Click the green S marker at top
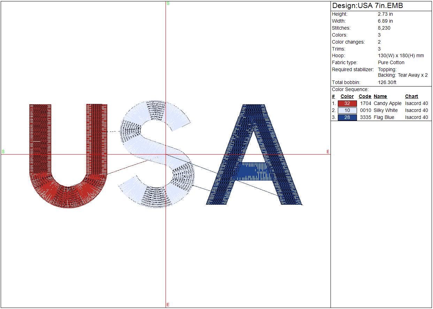The height and width of the screenshot is (309, 433). click(x=168, y=3)
